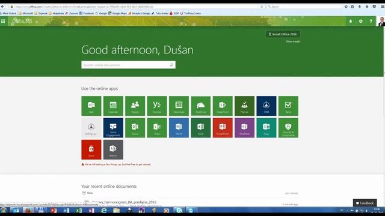Viewport: 385px width, 216px height.
Task: Open Internet Explorer from taskbar
Action: (104, 211)
